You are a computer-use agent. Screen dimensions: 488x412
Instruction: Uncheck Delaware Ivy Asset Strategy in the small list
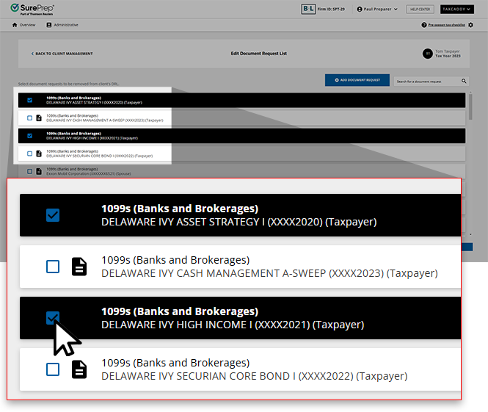pos(29,101)
